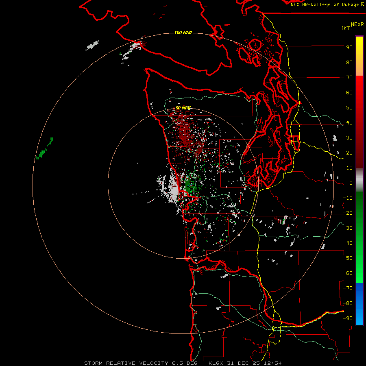Click the '-50' value on the velocity scale

pos(348,258)
